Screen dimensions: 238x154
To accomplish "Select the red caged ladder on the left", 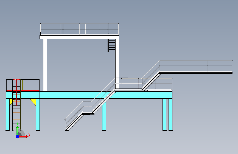I will [16, 105].
